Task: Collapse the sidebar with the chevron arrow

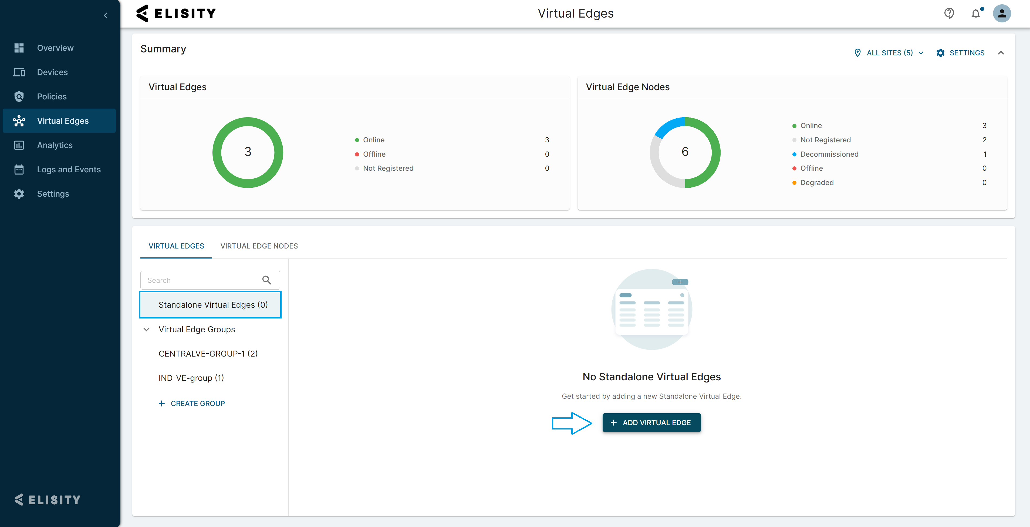Action: pos(106,16)
